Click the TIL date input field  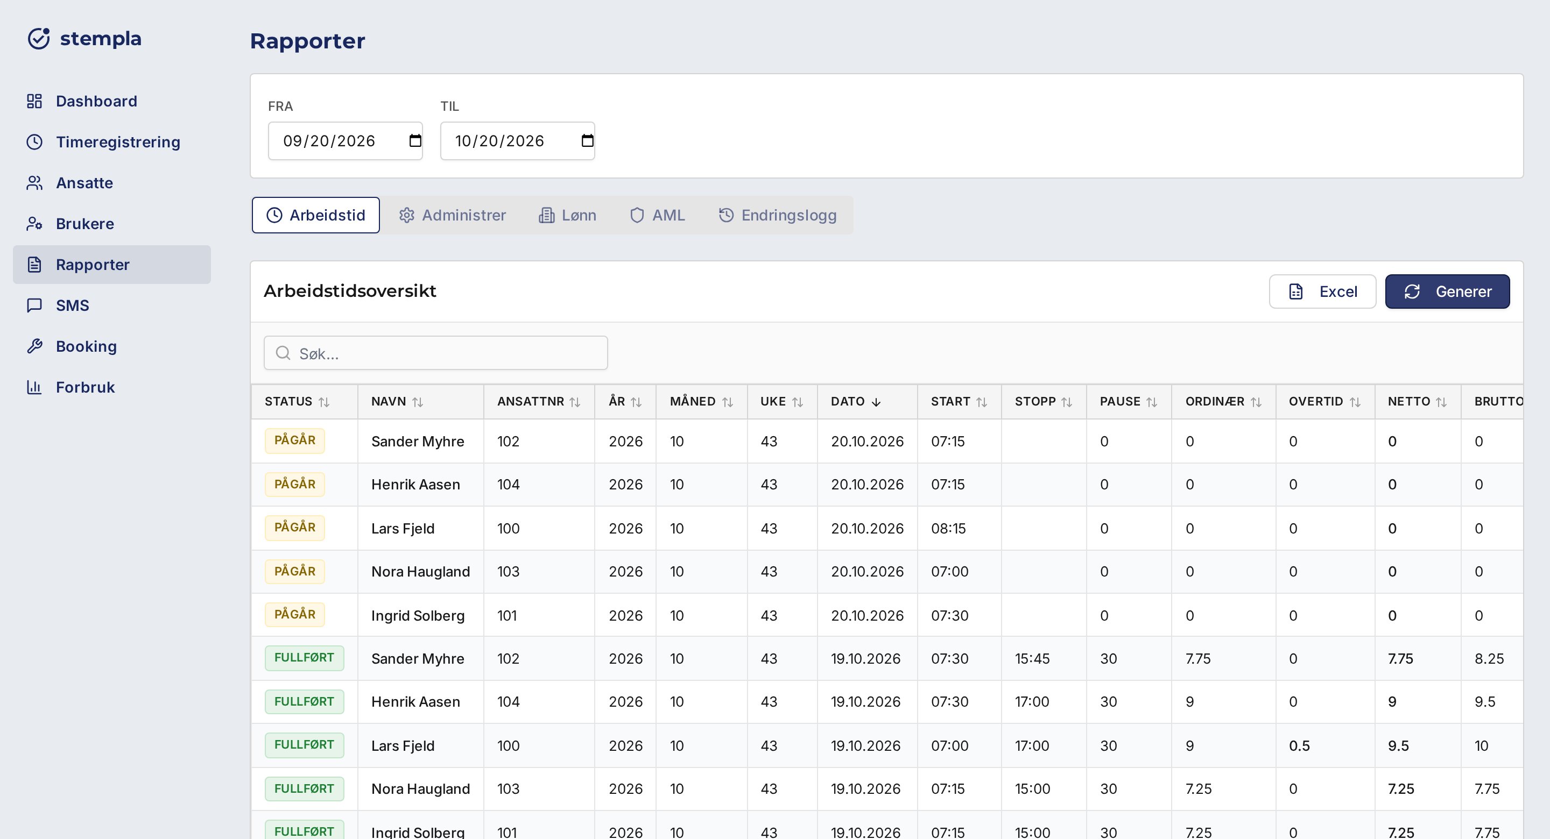(517, 141)
